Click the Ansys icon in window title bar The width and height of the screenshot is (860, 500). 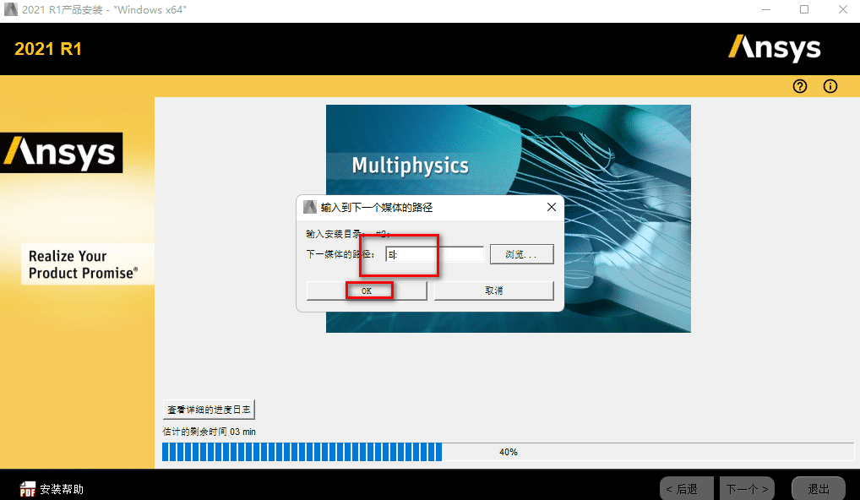[11, 9]
